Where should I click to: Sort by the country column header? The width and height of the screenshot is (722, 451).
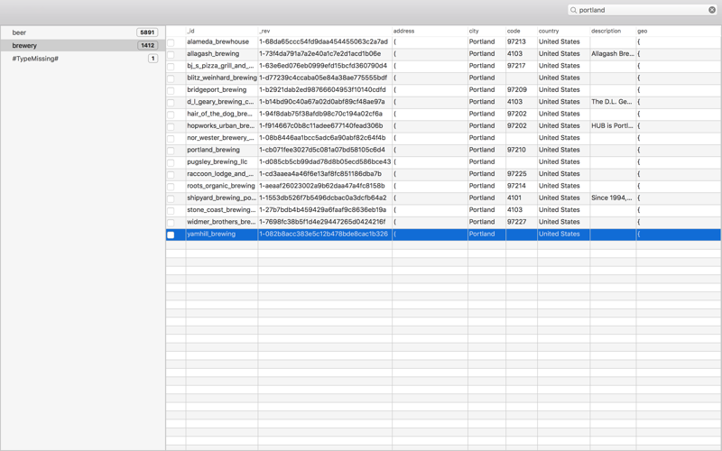point(563,31)
